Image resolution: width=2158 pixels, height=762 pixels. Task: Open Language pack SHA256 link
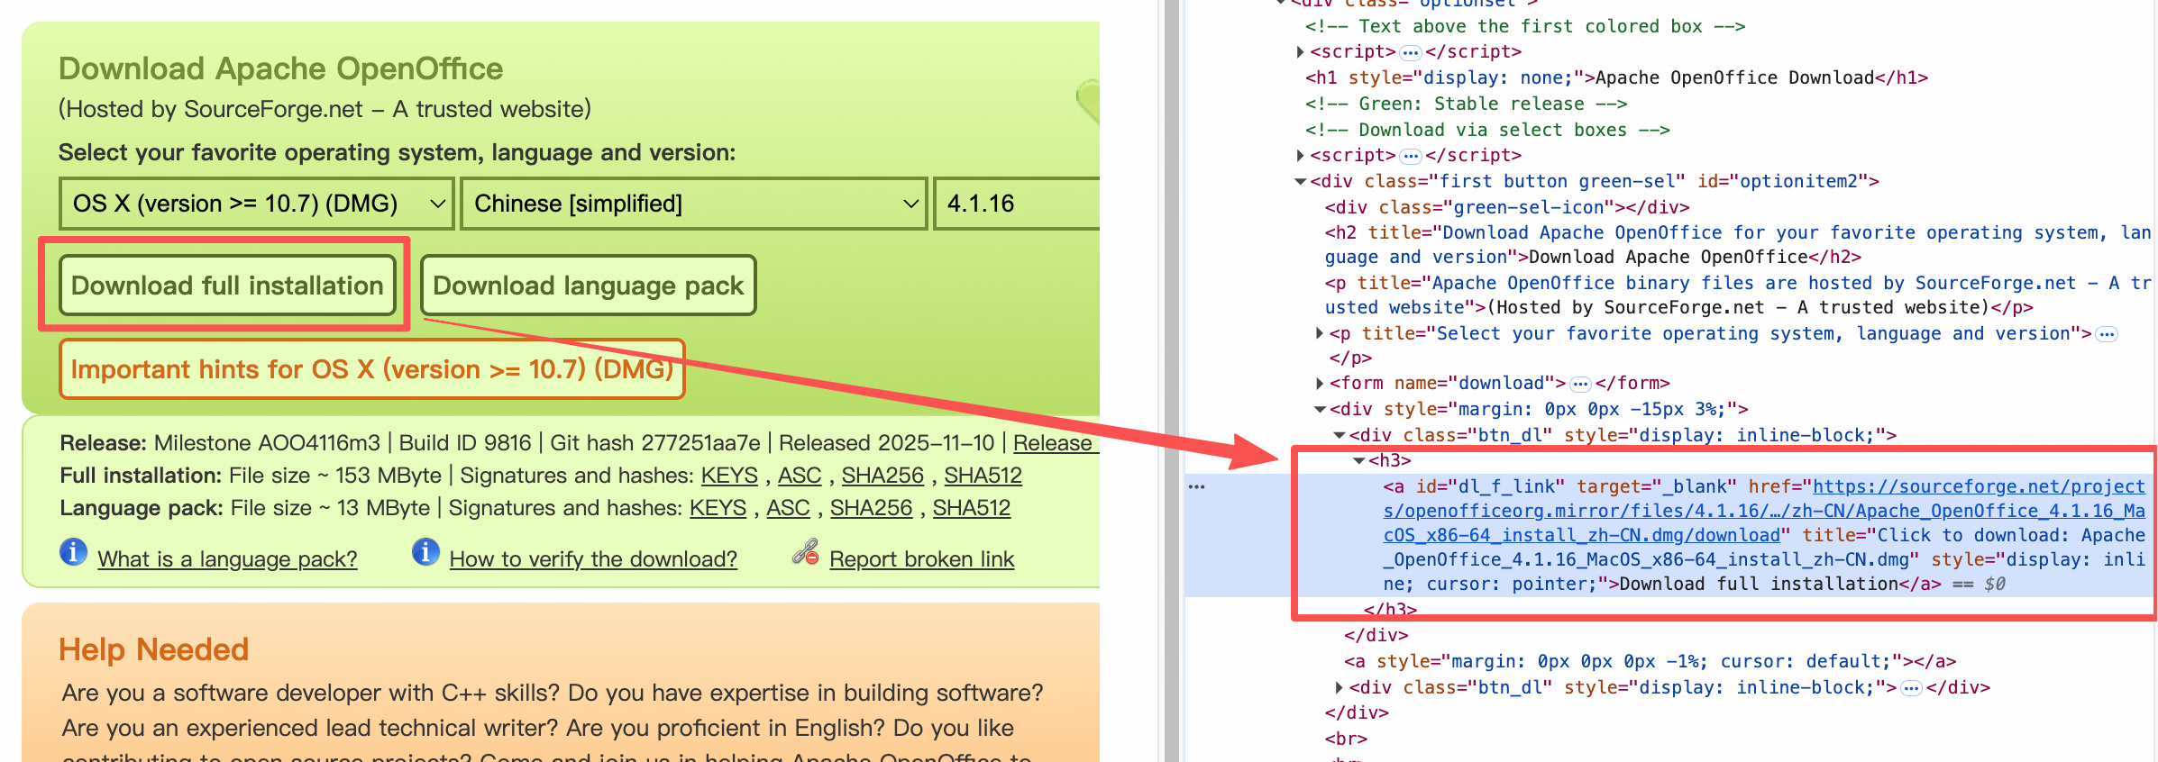871,508
